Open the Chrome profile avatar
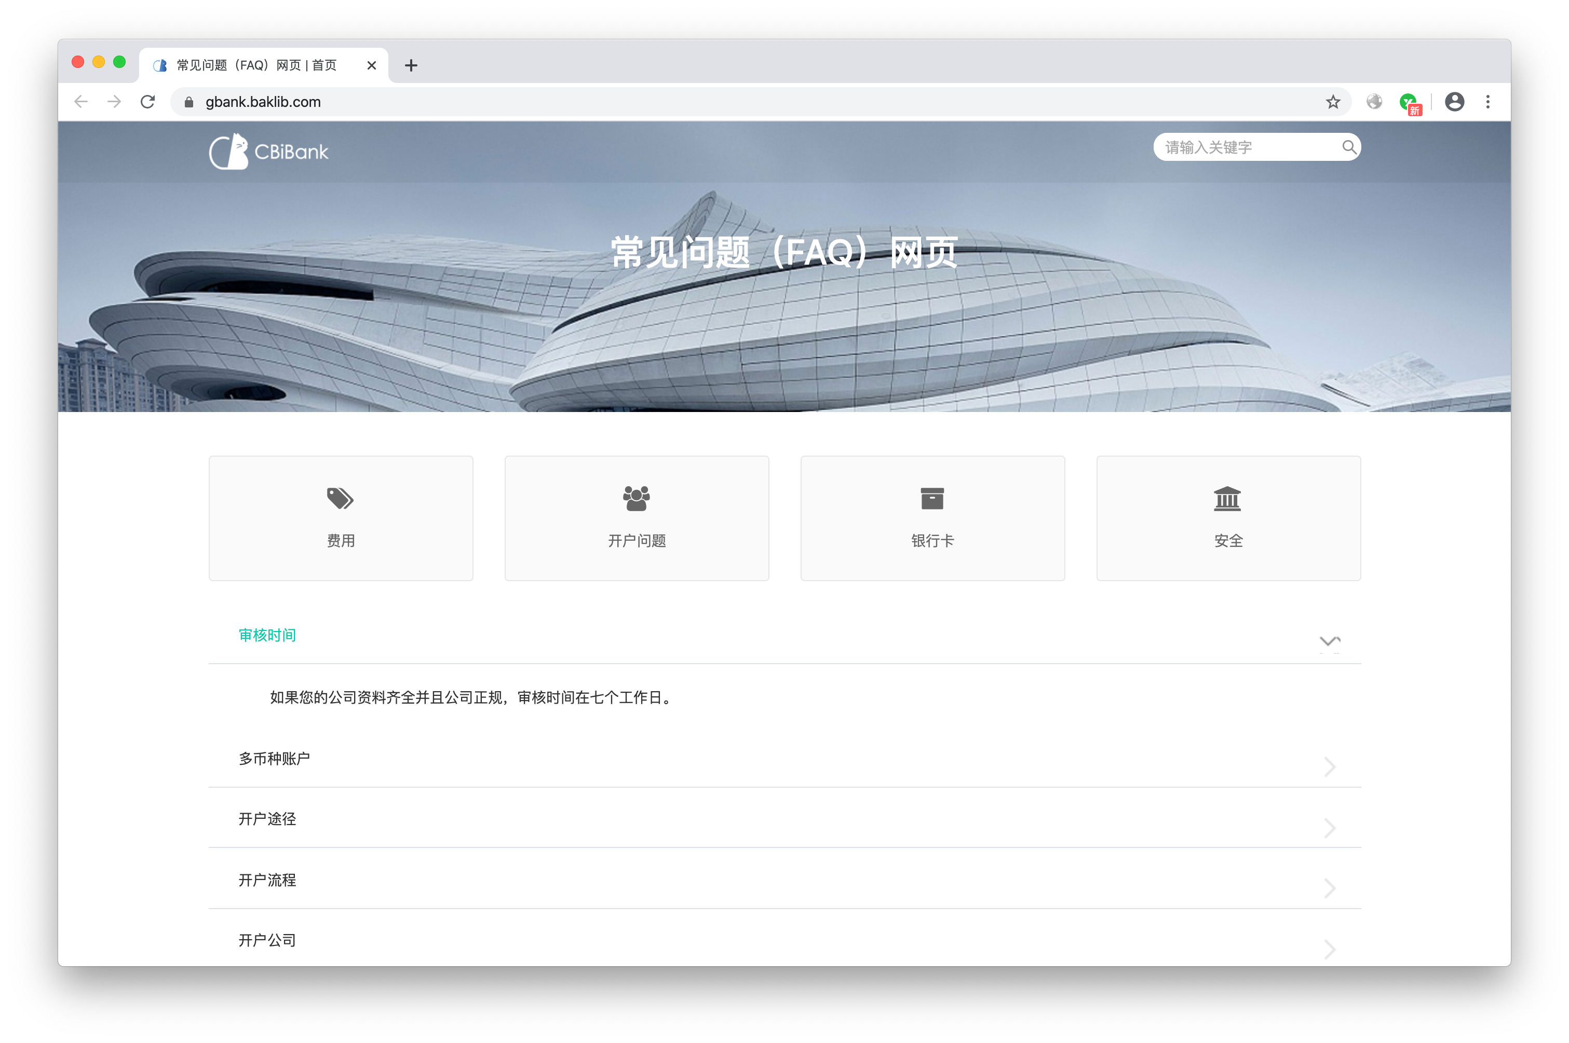This screenshot has height=1043, width=1569. tap(1455, 102)
